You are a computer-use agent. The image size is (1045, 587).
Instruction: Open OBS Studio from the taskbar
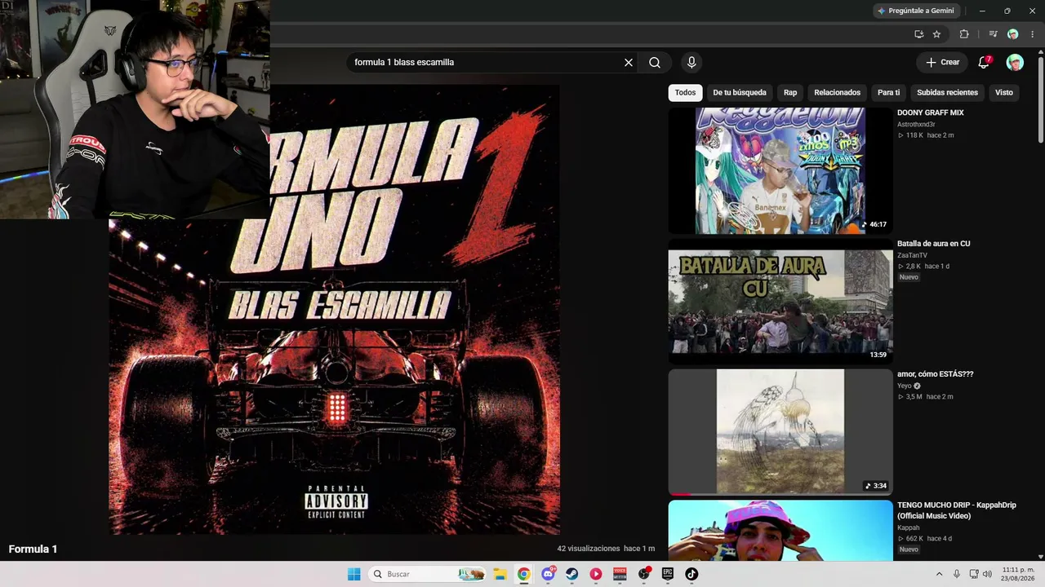click(x=644, y=574)
